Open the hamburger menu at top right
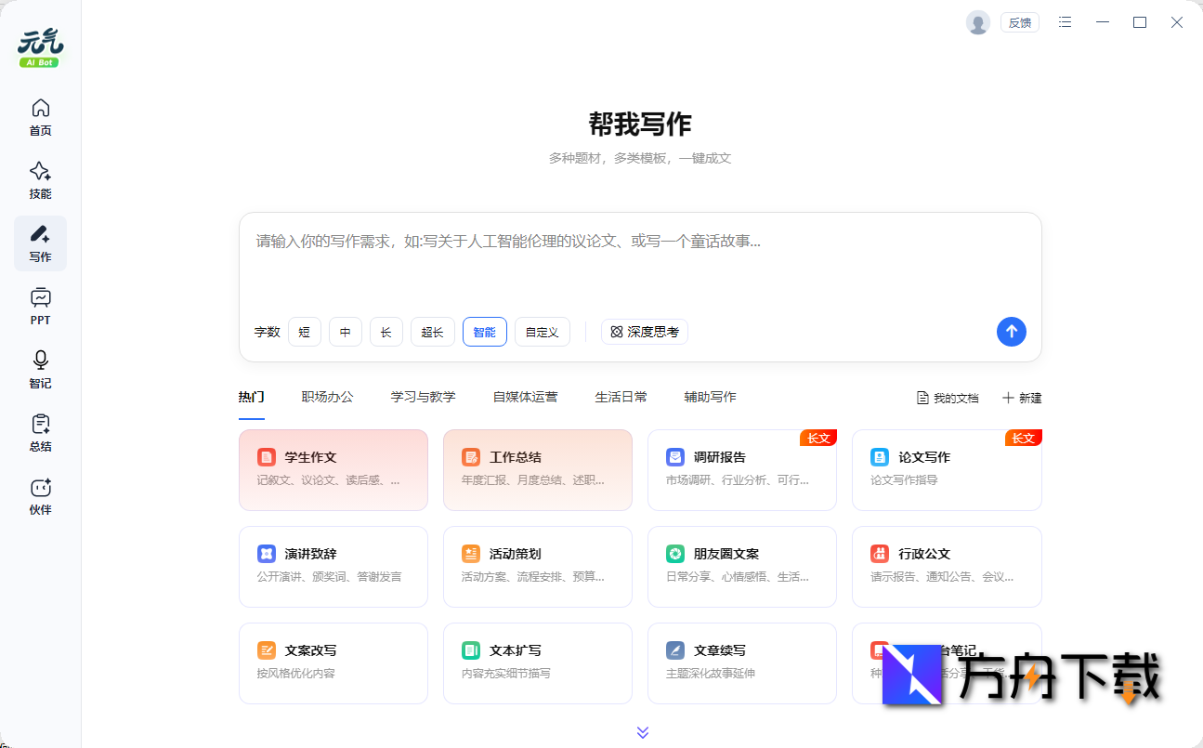1203x748 pixels. 1065,21
